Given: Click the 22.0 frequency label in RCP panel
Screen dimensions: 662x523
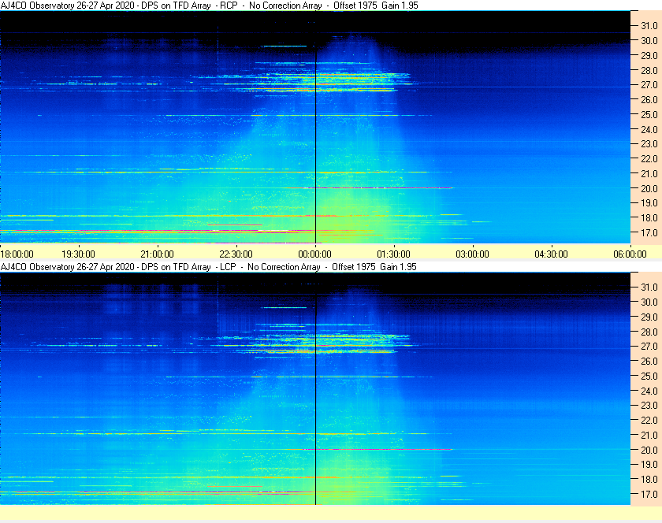Looking at the screenshot, I should pyautogui.click(x=649, y=159).
